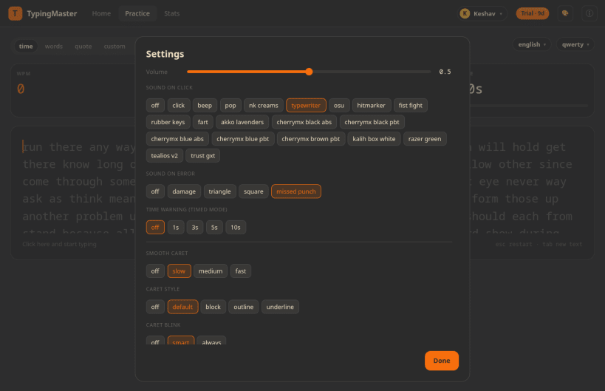
Task: Select the typewriter click sound
Action: tap(306, 106)
